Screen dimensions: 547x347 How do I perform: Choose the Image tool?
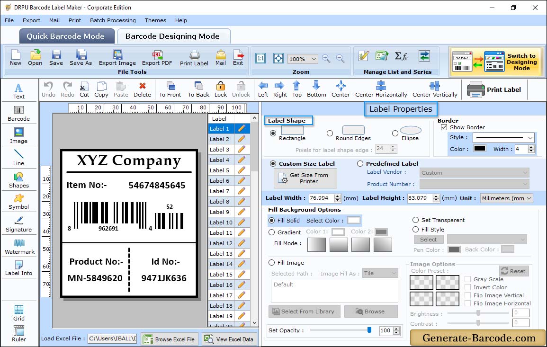click(19, 136)
